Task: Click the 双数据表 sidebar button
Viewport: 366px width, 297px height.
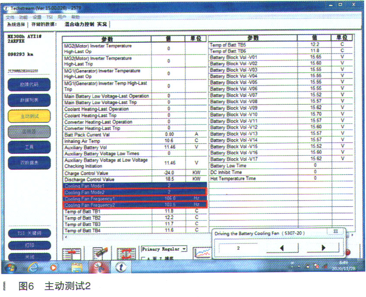Action: click(29, 163)
